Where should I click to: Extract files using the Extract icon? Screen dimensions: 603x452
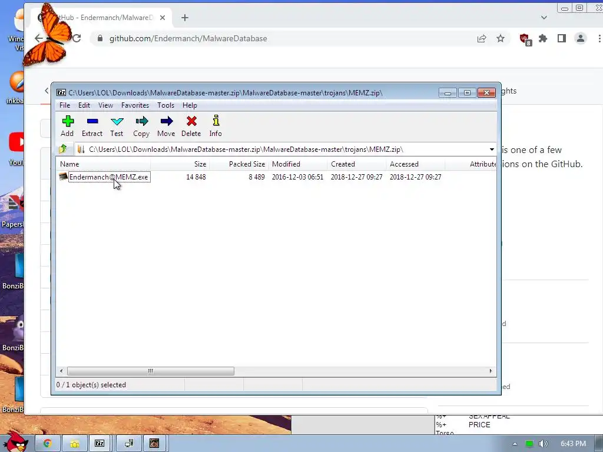(92, 126)
